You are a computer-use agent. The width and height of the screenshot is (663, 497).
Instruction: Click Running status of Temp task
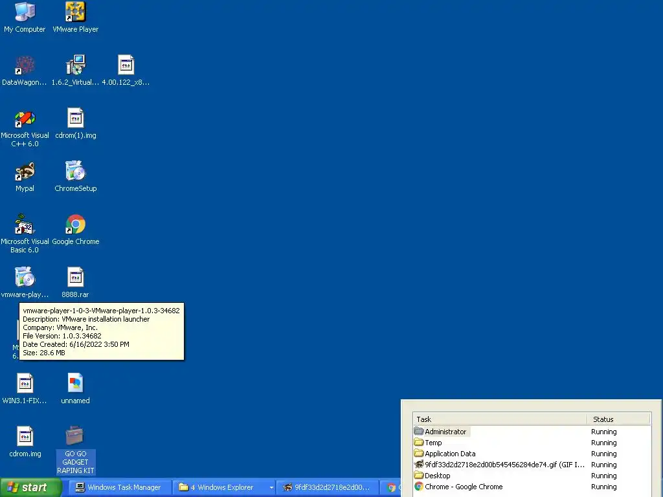click(x=604, y=443)
